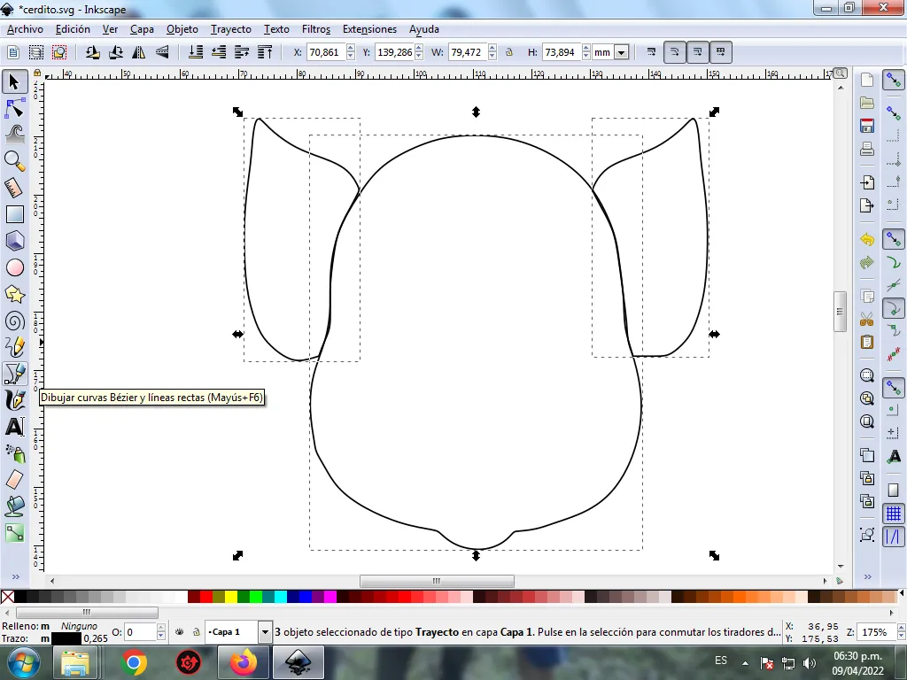Viewport: 907px width, 680px height.
Task: Select the Rectangle tool
Action: pos(14,214)
